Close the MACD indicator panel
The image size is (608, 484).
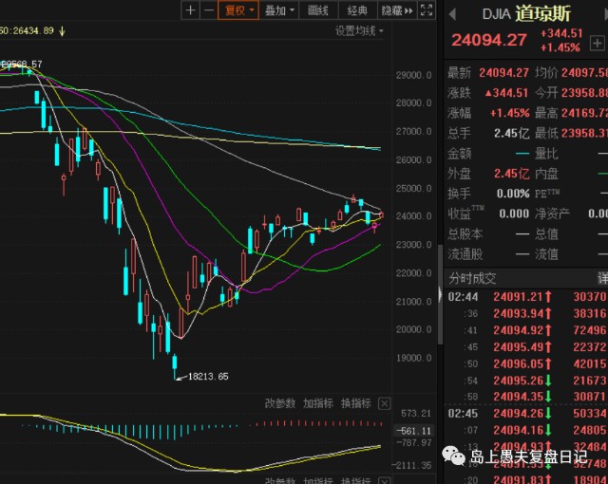(x=384, y=404)
